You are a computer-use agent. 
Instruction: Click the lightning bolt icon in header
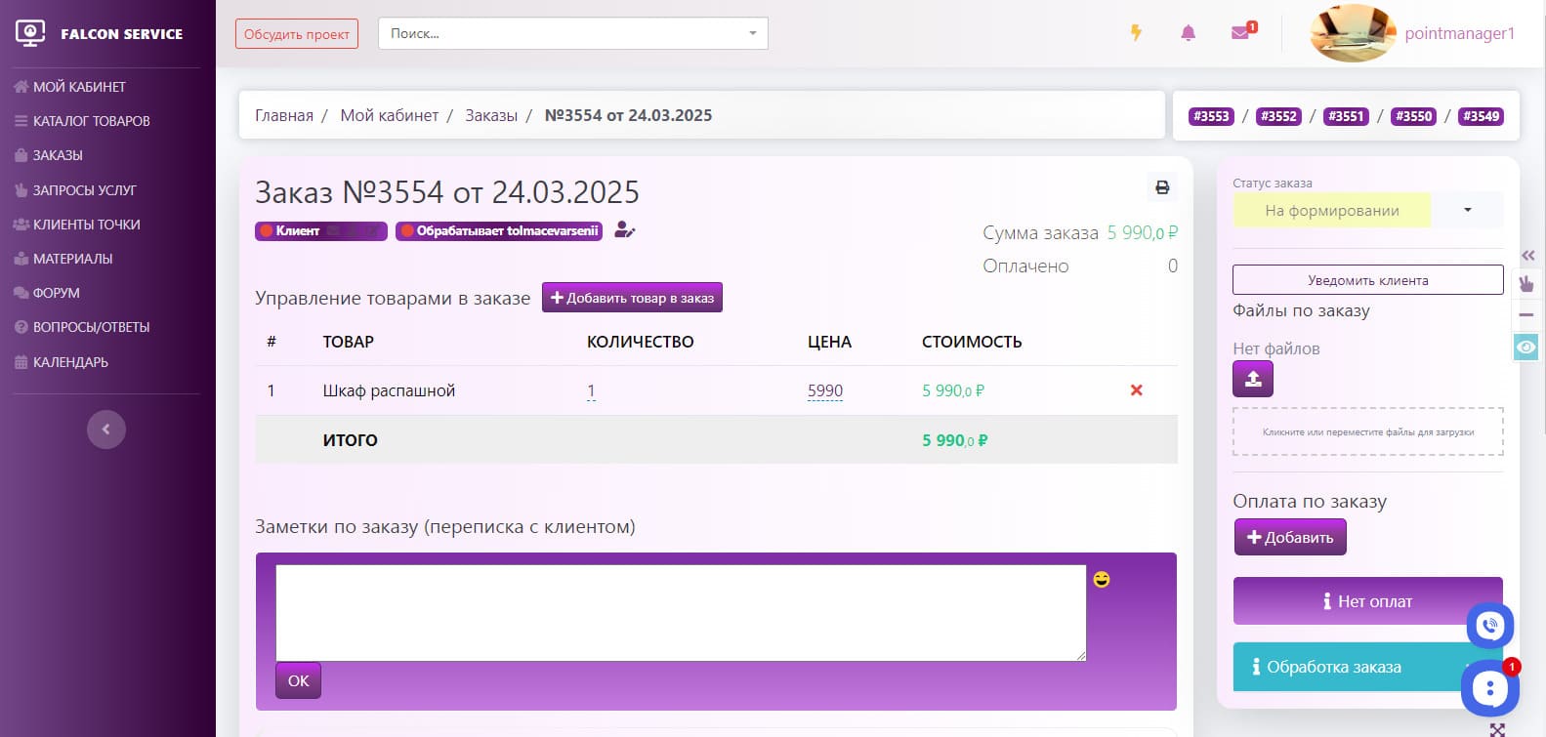[1136, 32]
